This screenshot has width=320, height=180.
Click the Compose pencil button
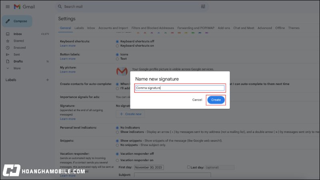pos(17,21)
